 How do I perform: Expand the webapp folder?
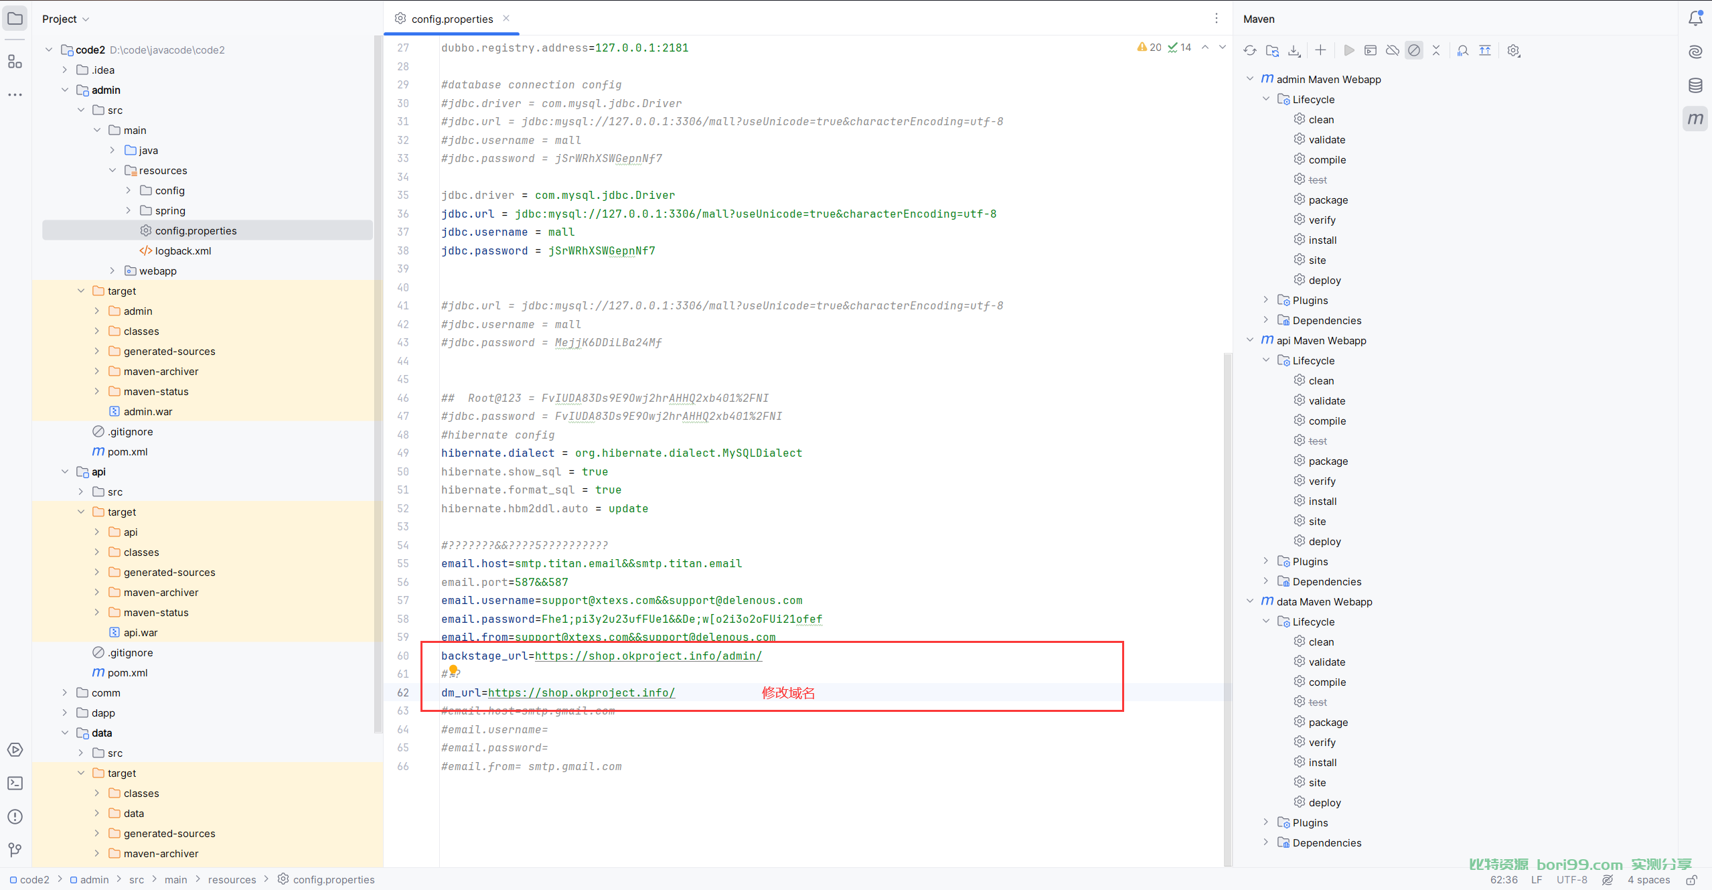tap(112, 271)
